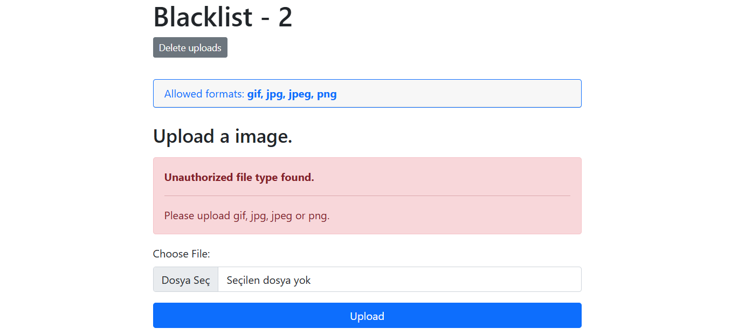Screen dimensions: 745x335
Task: Click the Delete uploads button
Action: tap(190, 47)
